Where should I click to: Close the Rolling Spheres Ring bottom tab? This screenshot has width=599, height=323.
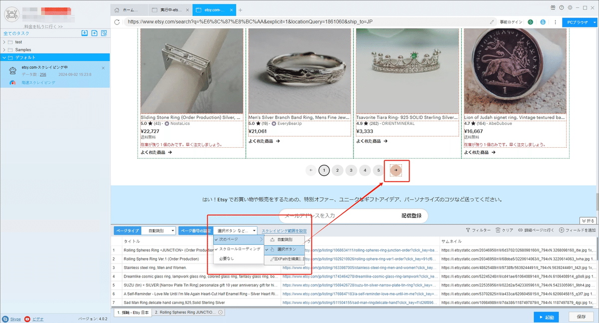click(x=220, y=313)
